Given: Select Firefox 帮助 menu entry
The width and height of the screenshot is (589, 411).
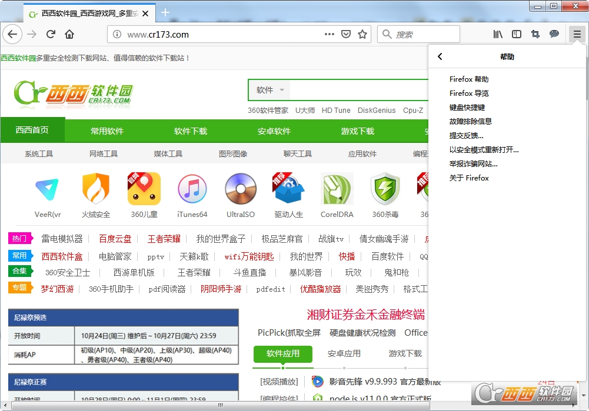Looking at the screenshot, I should [x=469, y=79].
